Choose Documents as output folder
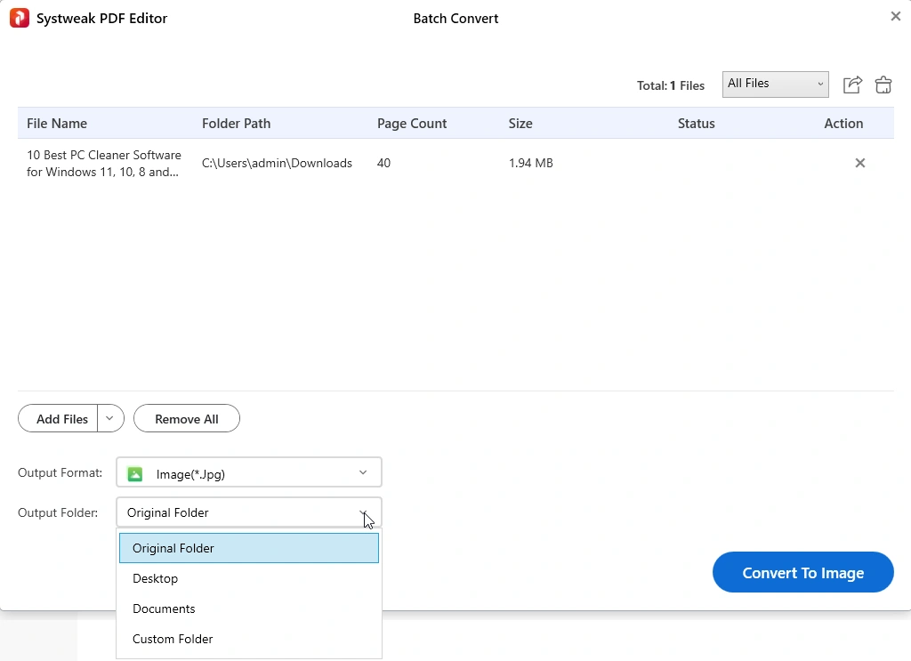The height and width of the screenshot is (661, 911). 249,609
